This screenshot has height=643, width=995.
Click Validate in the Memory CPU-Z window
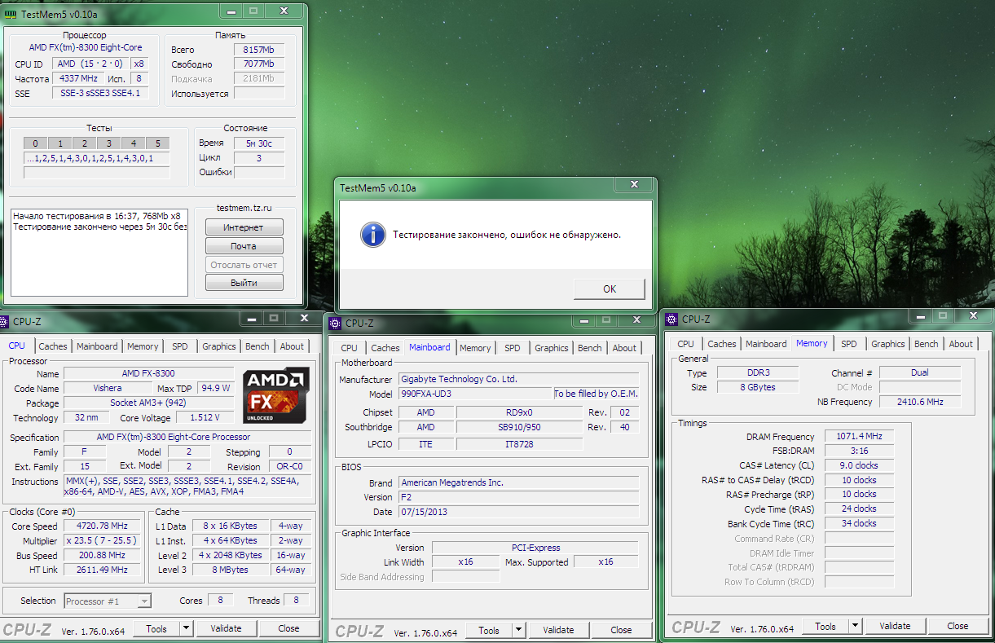pos(895,626)
